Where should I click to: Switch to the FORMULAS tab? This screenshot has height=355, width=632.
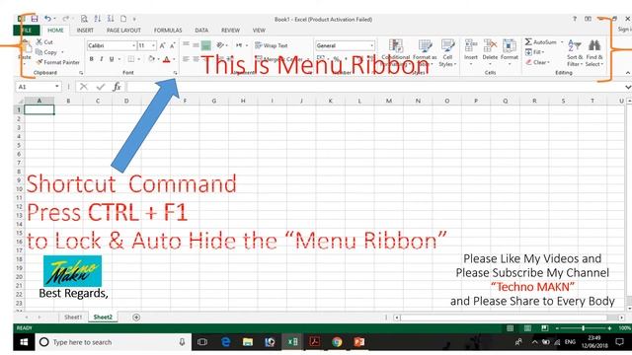(168, 31)
